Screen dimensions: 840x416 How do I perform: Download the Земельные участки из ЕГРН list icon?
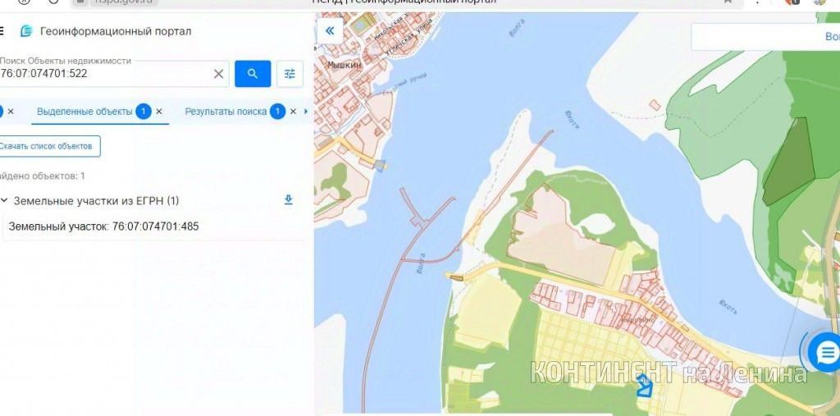(x=288, y=200)
